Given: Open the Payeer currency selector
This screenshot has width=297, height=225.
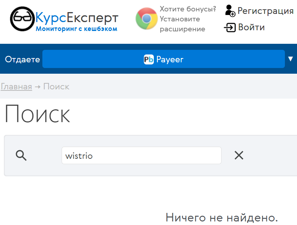Looking at the screenshot, I should [163, 59].
